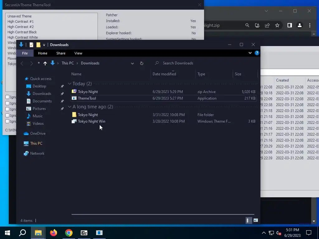Image resolution: width=319 pixels, height=239 pixels.
Task: Switch to details view layout icon
Action: (x=249, y=220)
